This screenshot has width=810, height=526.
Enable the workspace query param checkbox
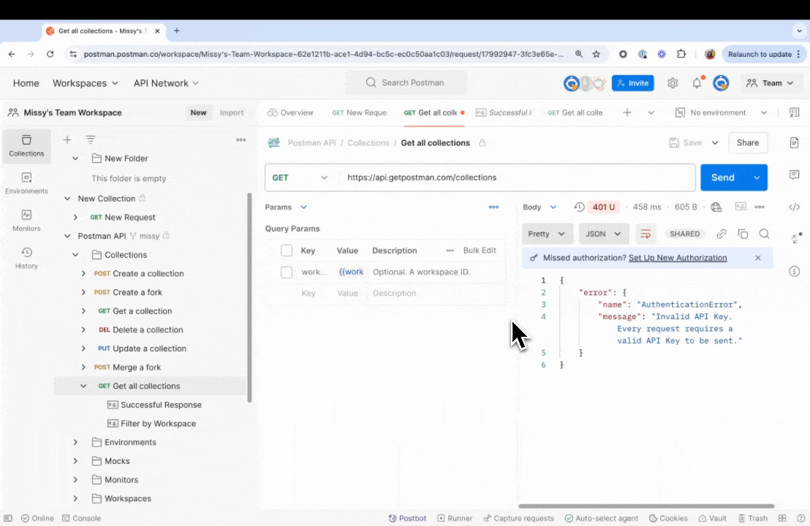(286, 272)
